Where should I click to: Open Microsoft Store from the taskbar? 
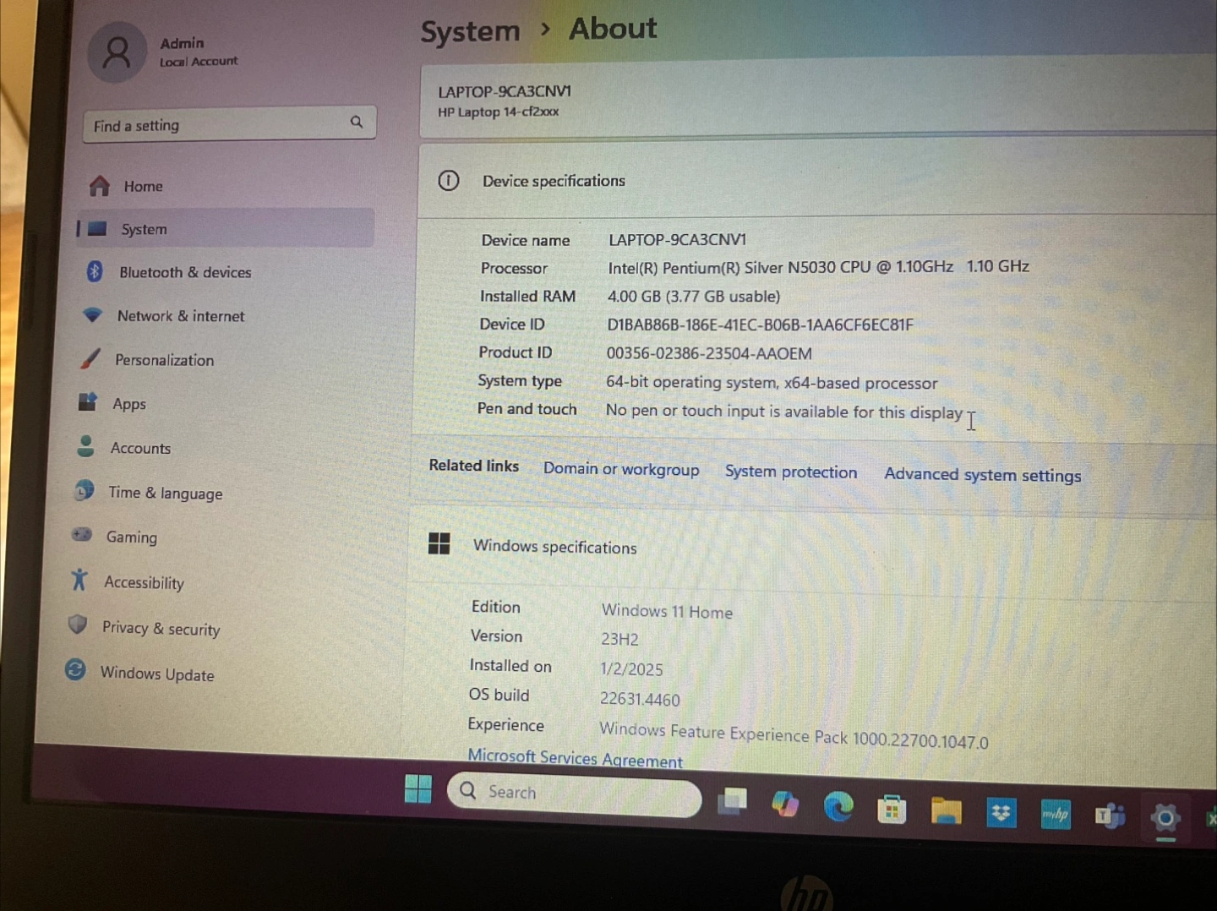click(892, 810)
